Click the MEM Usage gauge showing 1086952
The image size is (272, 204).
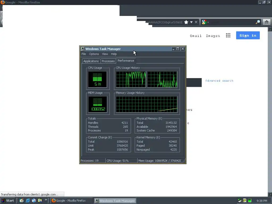tap(98, 104)
